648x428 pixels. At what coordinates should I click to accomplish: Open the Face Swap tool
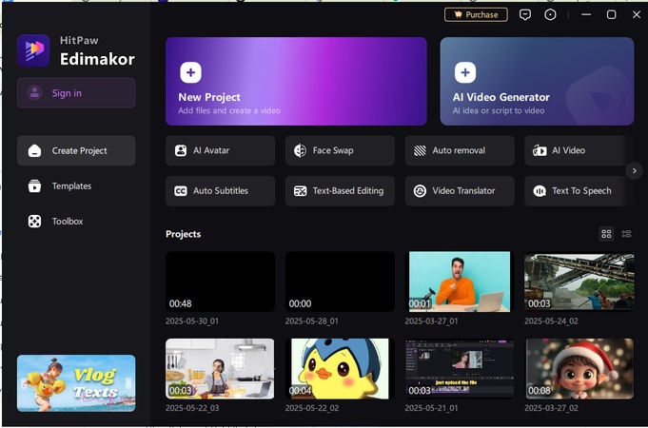[x=340, y=150]
